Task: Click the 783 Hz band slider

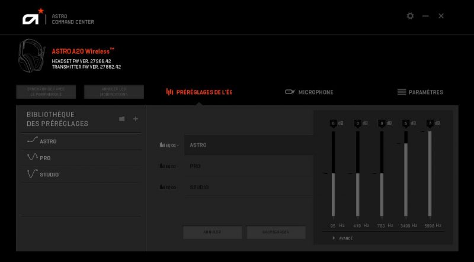Action: [382, 173]
